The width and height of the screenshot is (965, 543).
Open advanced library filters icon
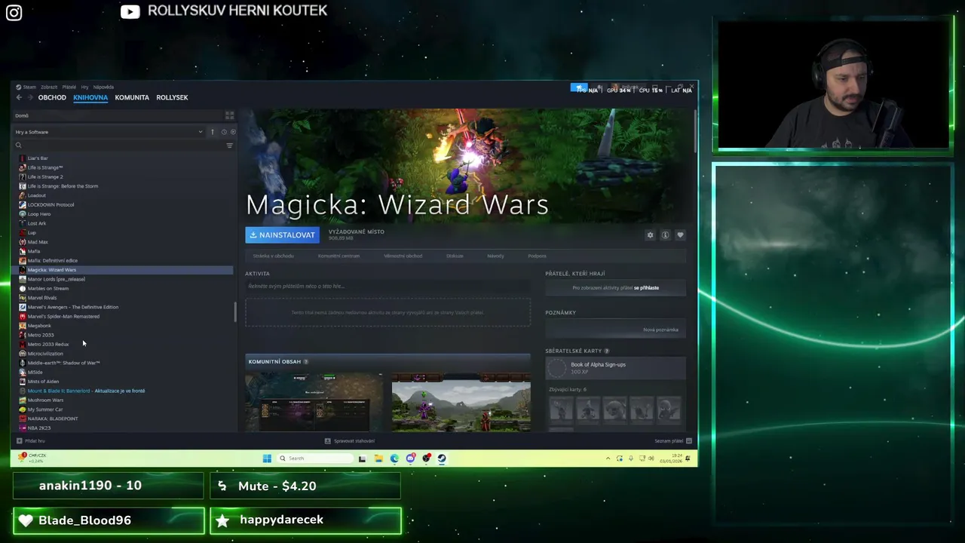(229, 146)
